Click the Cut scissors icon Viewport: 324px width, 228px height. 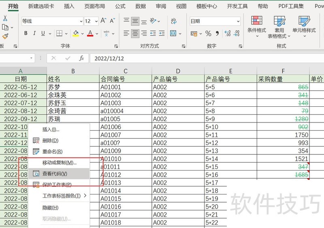point(5,18)
